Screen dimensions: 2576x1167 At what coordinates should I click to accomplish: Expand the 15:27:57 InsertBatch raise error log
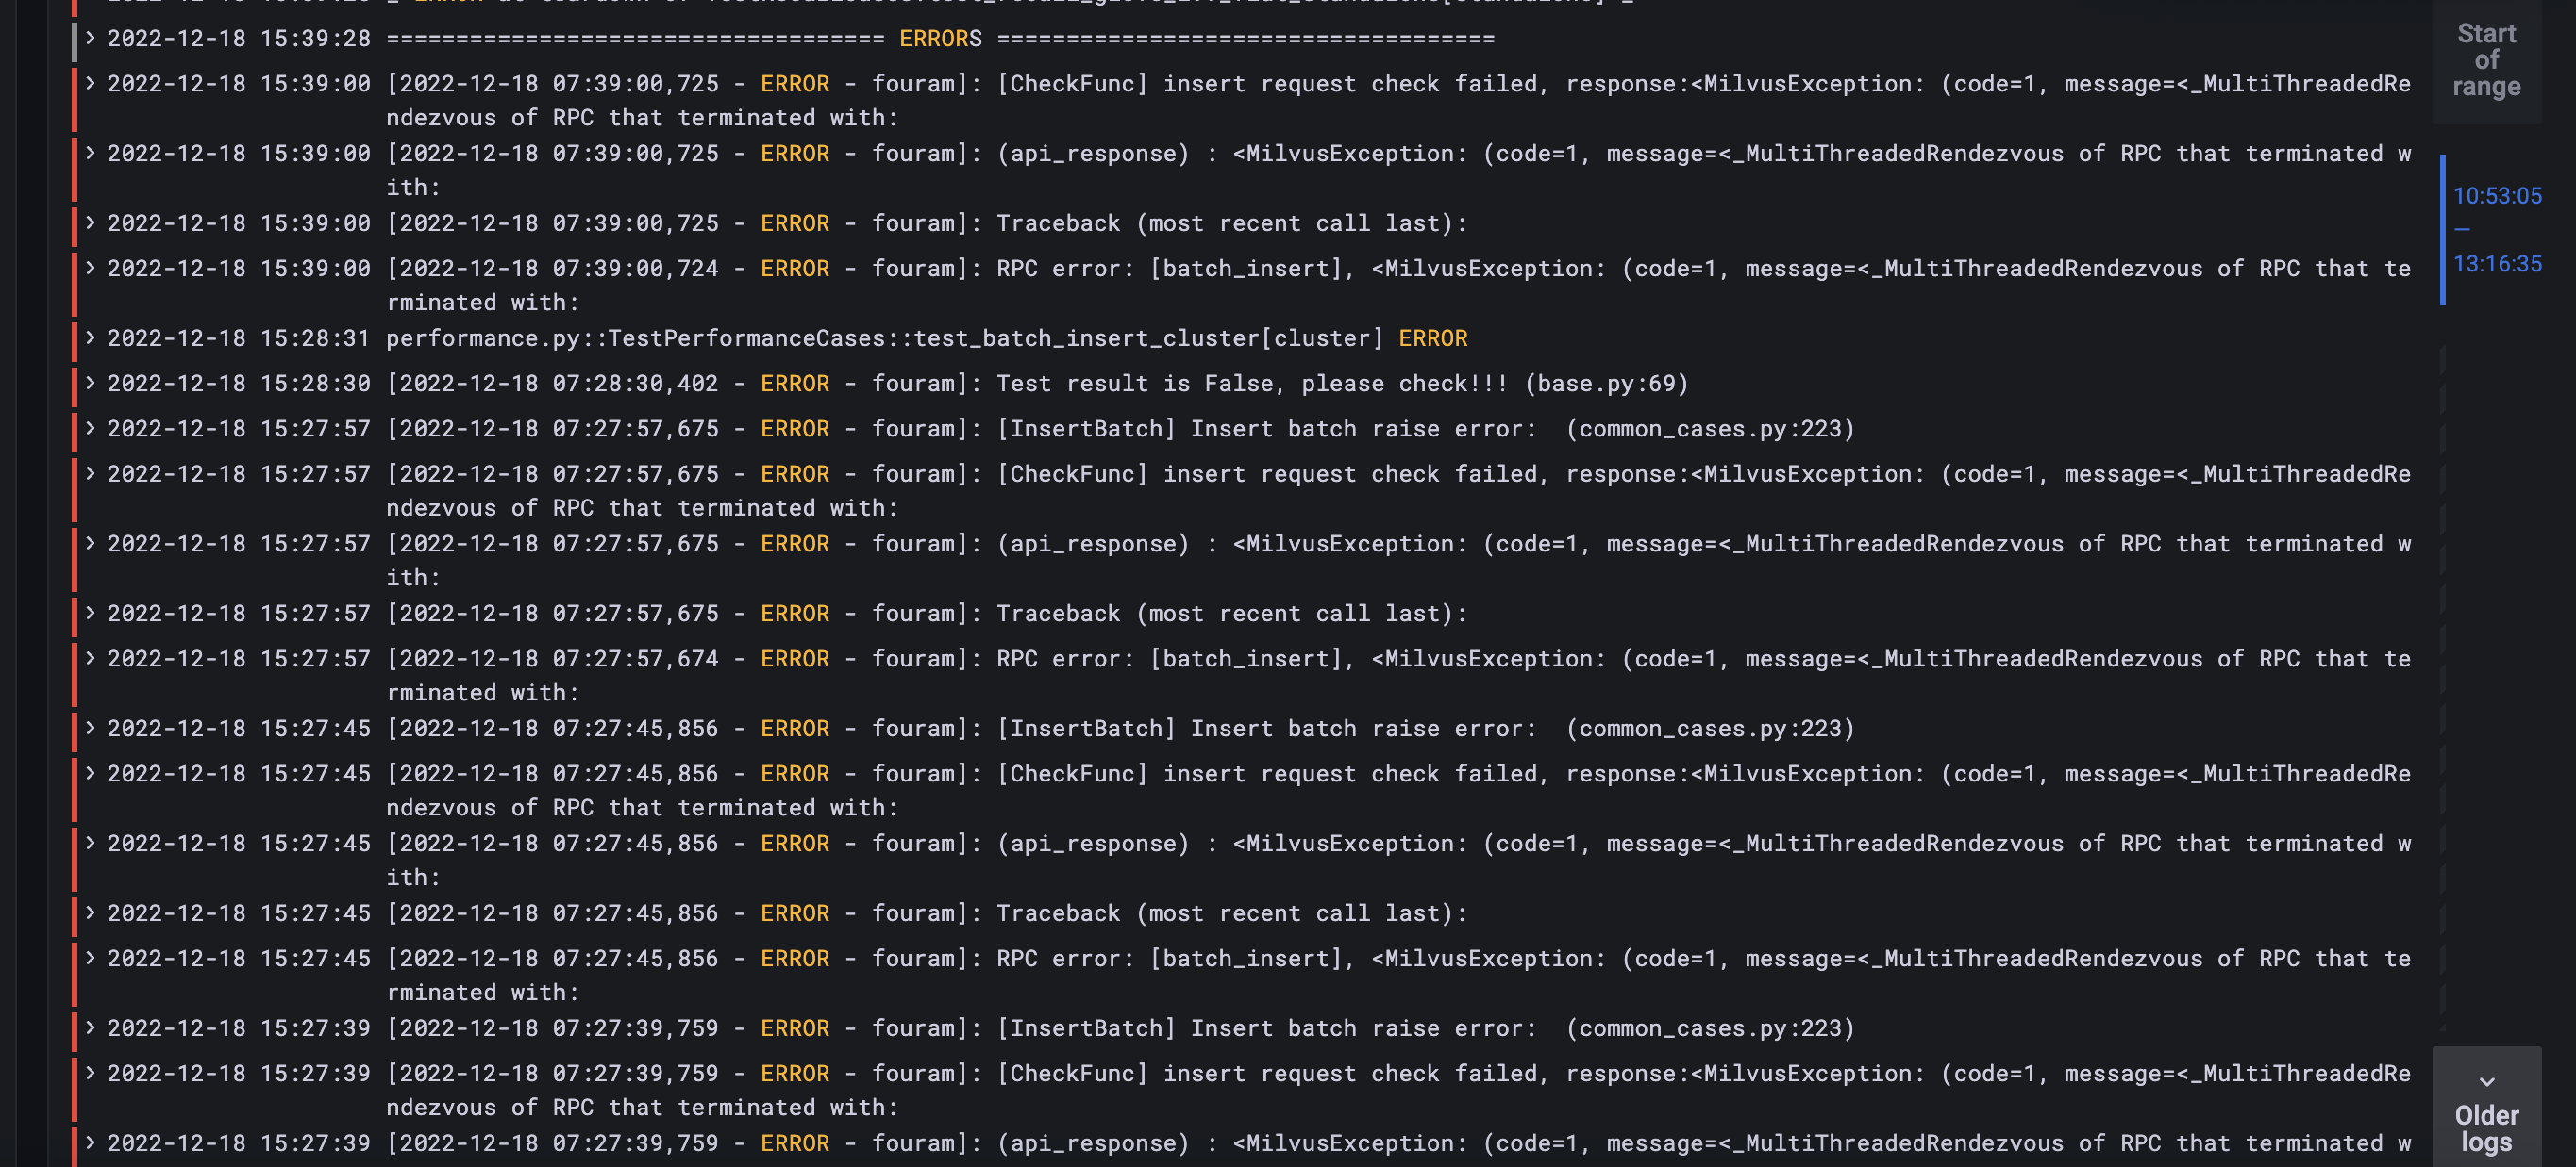(90, 428)
